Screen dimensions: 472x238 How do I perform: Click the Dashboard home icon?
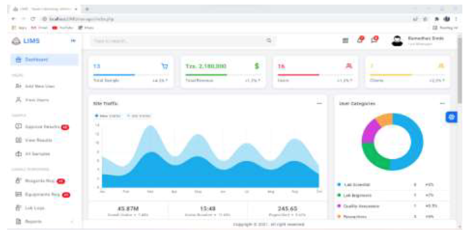point(19,60)
